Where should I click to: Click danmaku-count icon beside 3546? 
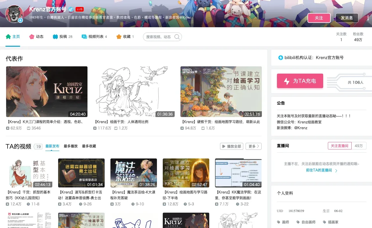[28, 128]
